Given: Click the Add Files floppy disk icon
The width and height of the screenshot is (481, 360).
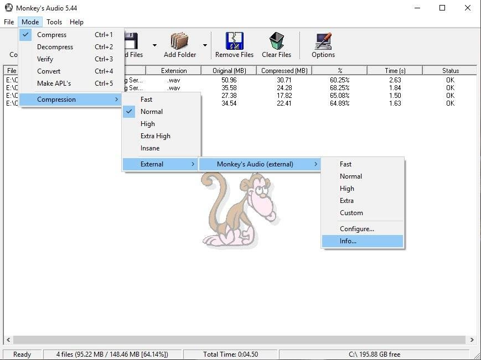Looking at the screenshot, I should 132,41.
